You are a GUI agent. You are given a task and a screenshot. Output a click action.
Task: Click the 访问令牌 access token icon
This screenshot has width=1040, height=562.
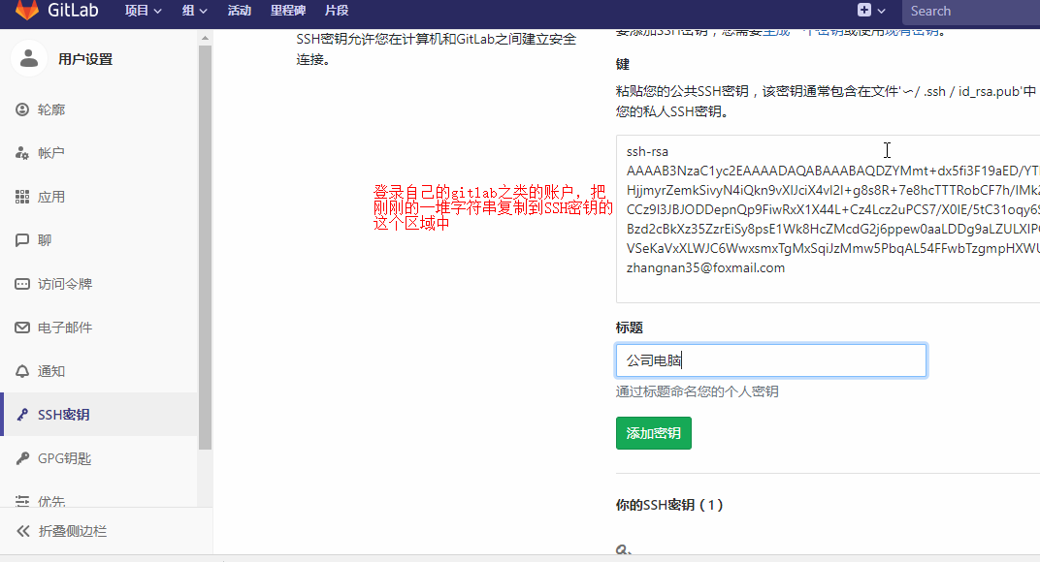tap(22, 284)
